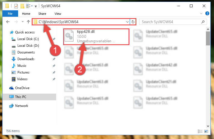Switch to the View tab

pyautogui.click(x=58, y=14)
